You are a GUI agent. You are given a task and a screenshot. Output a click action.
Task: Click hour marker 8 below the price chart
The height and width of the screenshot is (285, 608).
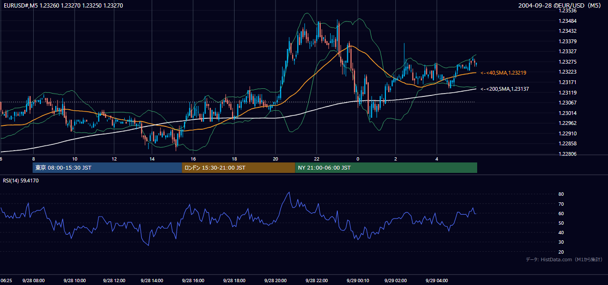coord(33,159)
